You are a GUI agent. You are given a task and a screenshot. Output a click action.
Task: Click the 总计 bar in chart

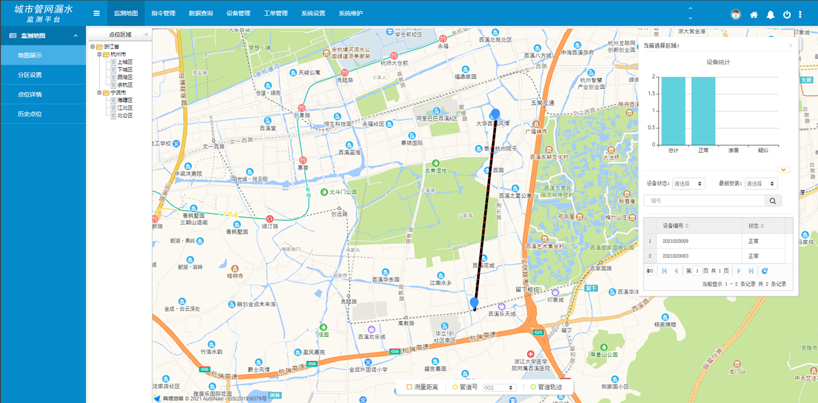tap(673, 110)
